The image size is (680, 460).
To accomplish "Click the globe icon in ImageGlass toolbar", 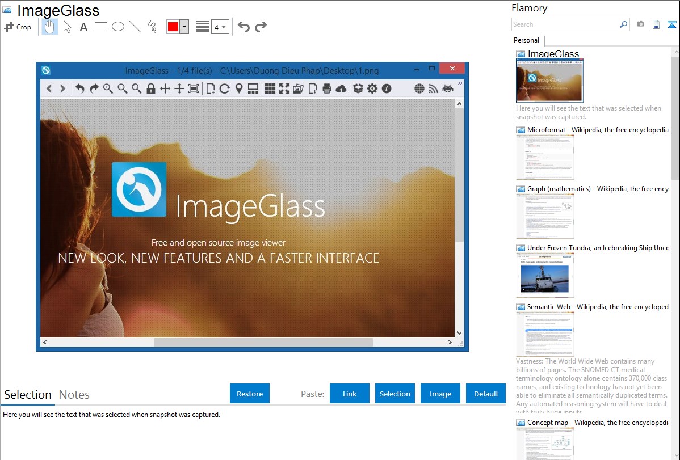I will click(419, 89).
